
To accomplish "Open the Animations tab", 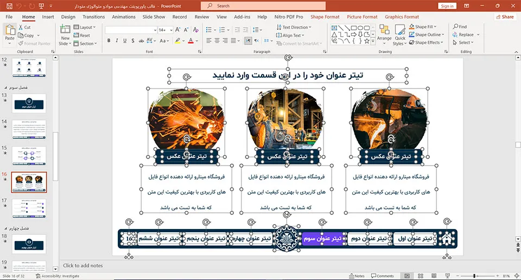I will tap(124, 17).
